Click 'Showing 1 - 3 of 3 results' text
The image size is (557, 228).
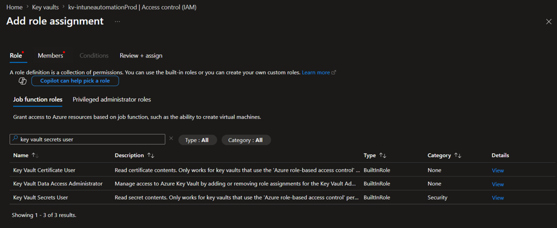click(x=44, y=215)
